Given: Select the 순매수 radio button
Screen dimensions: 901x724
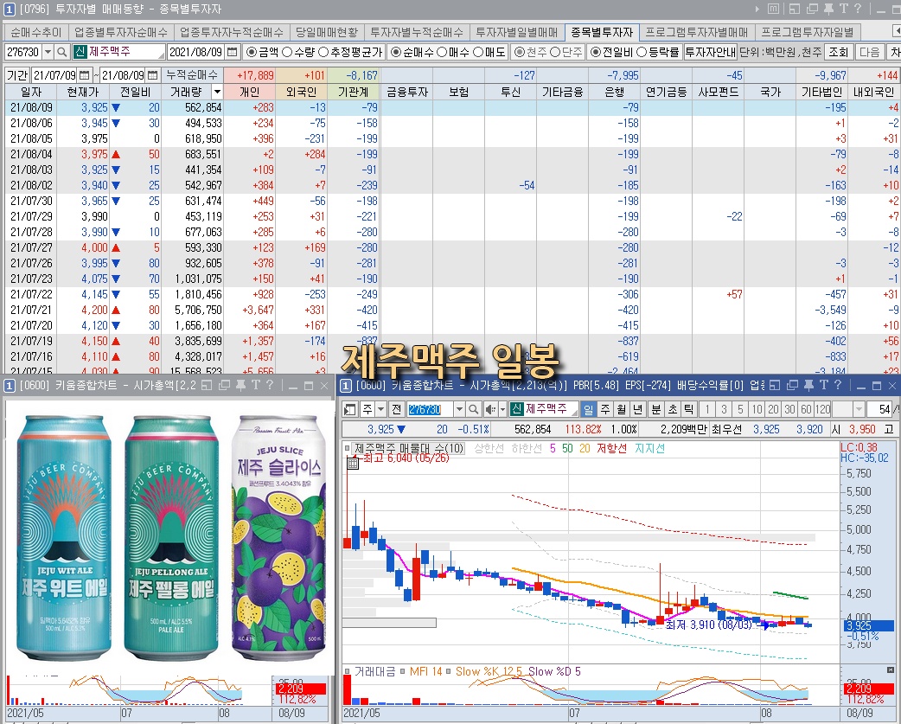Looking at the screenshot, I should click(395, 52).
